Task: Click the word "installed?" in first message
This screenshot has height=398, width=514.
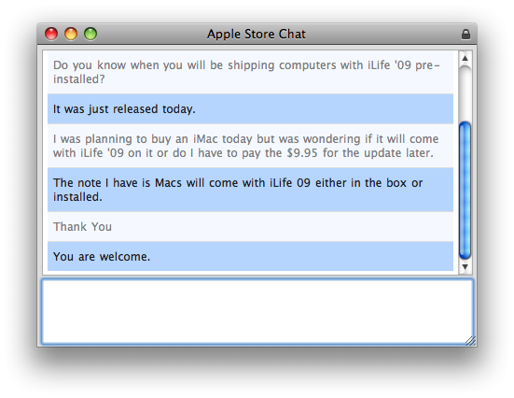Action: click(x=79, y=79)
